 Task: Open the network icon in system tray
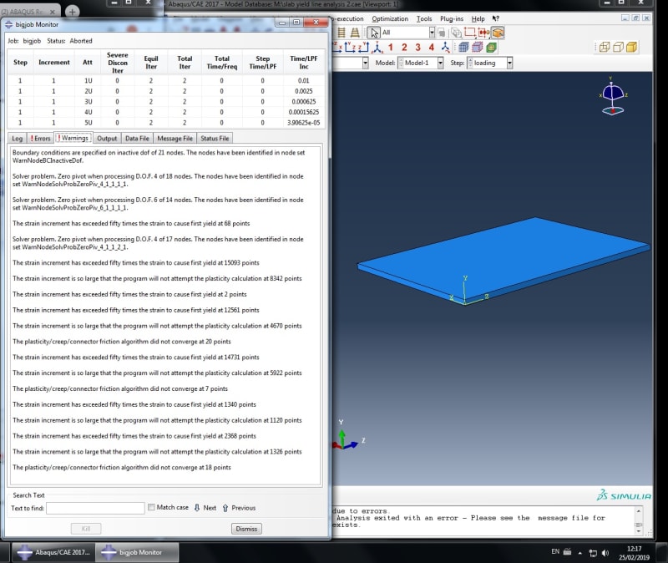(593, 553)
